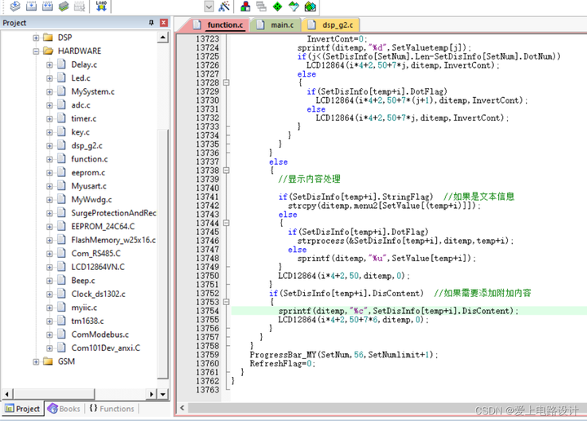Collapse the HARDWARE folder group

tap(36, 51)
